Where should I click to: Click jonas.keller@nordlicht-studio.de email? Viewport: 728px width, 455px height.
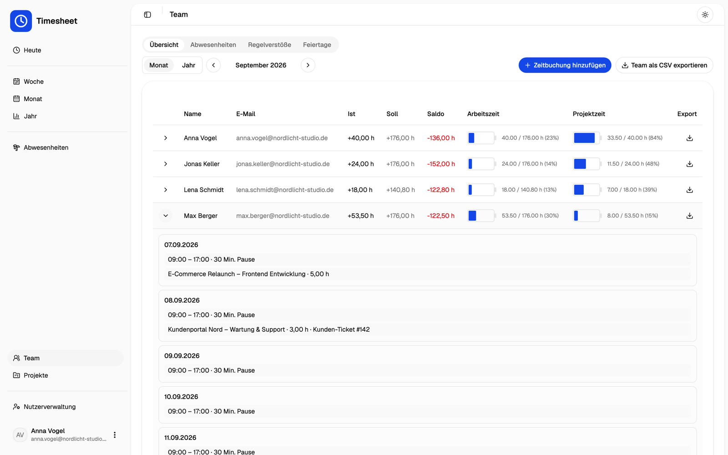[283, 164]
